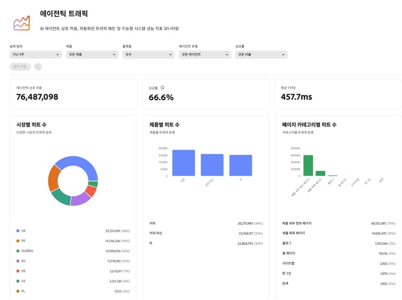Click the 커피 row label in product list
This screenshot has height=300, width=402.
(x=152, y=223)
